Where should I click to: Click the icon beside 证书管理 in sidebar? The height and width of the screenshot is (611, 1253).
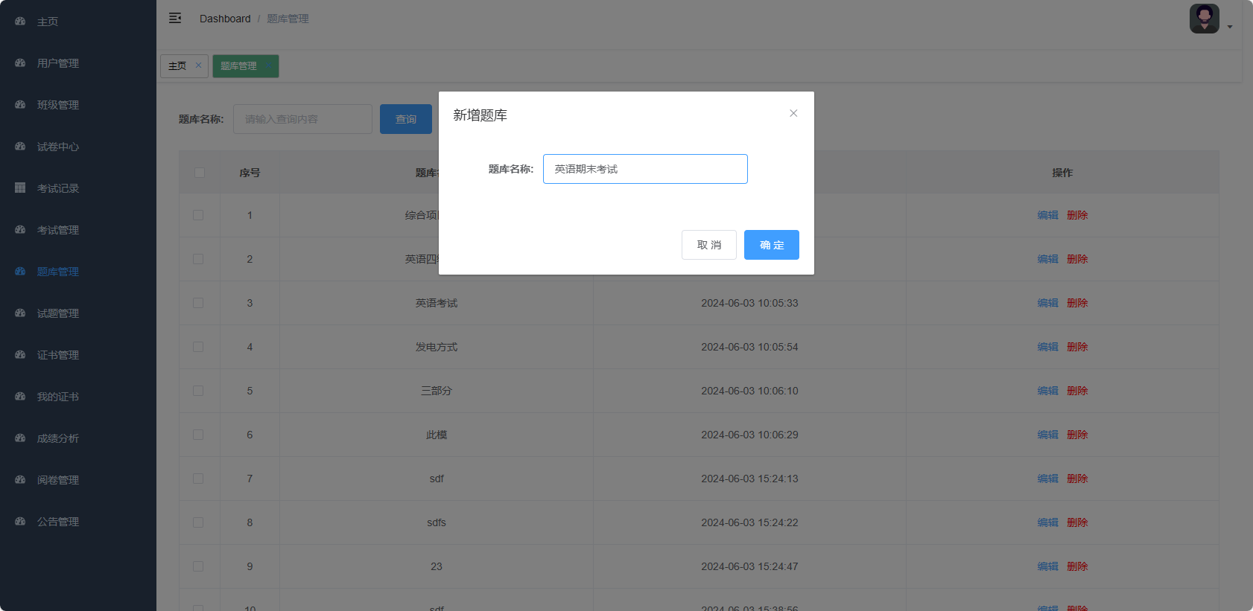(20, 355)
